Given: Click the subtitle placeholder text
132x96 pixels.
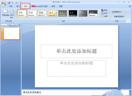Looking at the screenshot, I should tap(76, 63).
